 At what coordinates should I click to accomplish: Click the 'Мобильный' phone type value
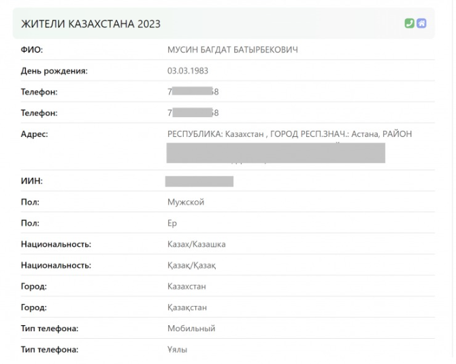191,329
